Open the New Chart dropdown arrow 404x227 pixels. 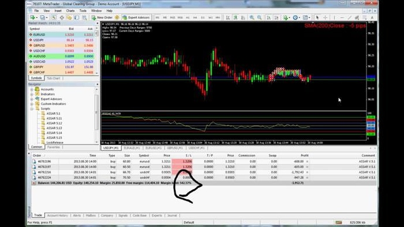pos(37,18)
